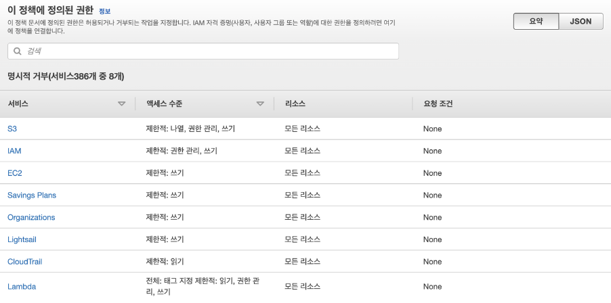Viewport: 611px width, 303px height.
Task: Click the '명시적 거부(서비스386개 중 8개)' heading
Action: [66, 76]
